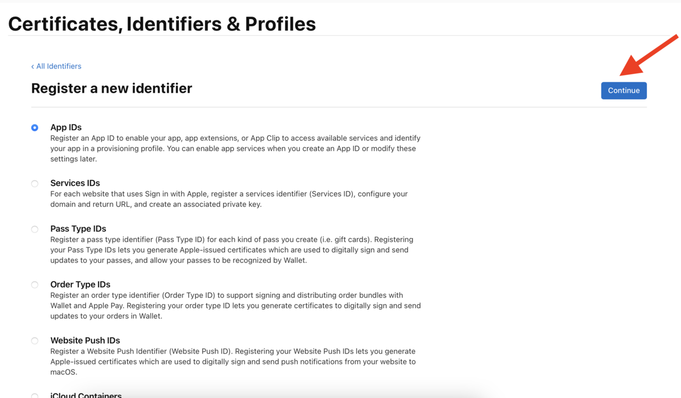681x398 pixels.
Task: Pick the Order Type IDs radio option
Action: 35,285
